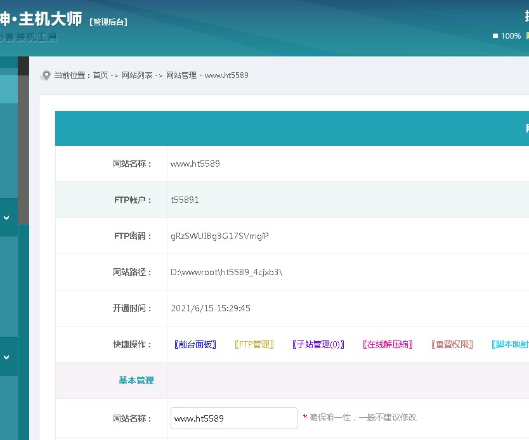Viewport: 529px width, 440px height.
Task: Click the FTP密码 value text
Action: pos(219,236)
